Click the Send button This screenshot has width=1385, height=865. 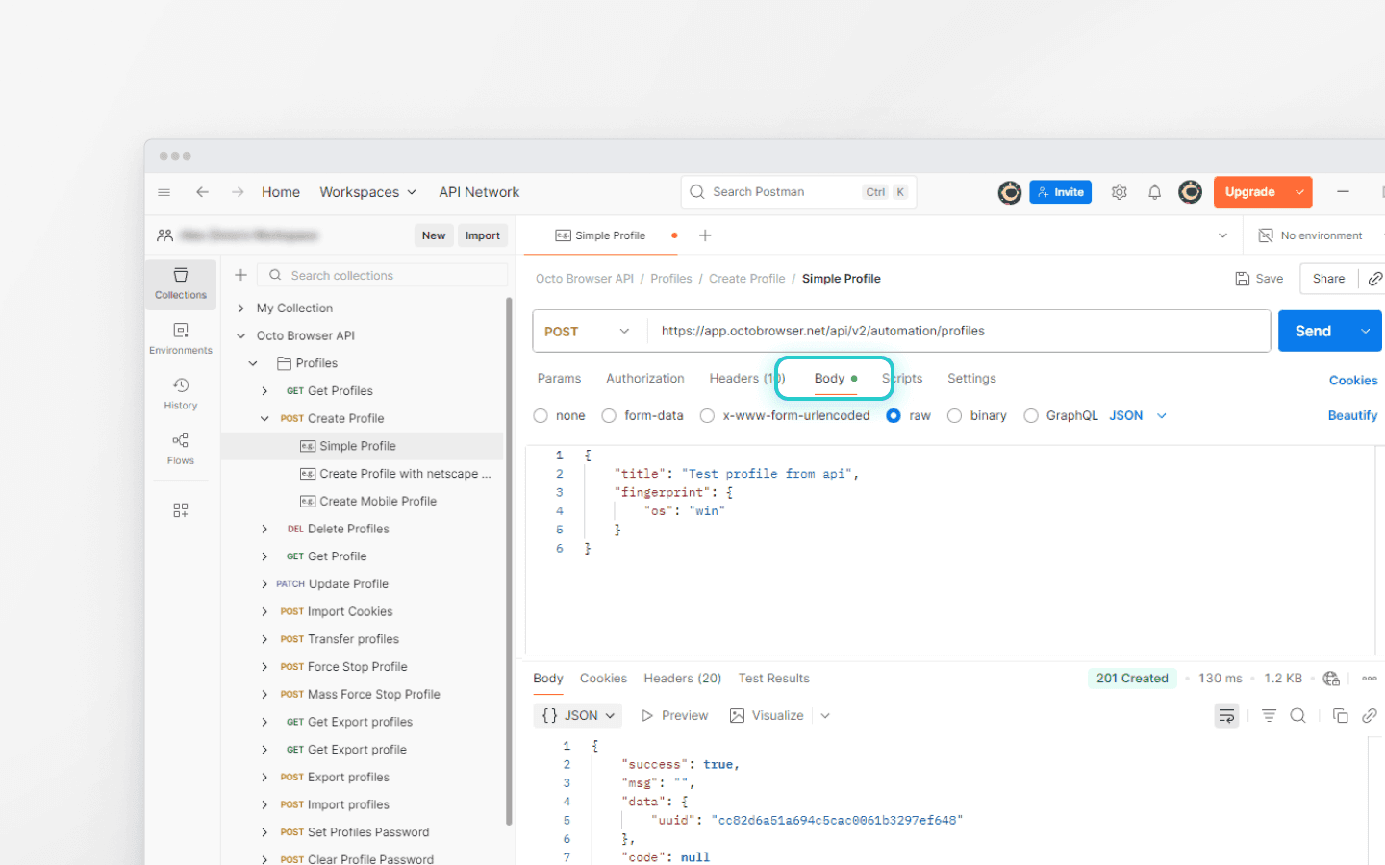pos(1313,331)
